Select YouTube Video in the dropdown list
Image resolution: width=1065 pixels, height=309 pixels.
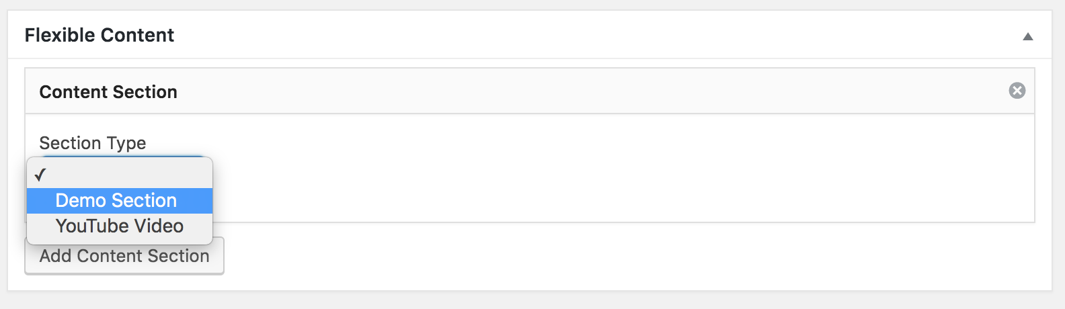pyautogui.click(x=119, y=226)
